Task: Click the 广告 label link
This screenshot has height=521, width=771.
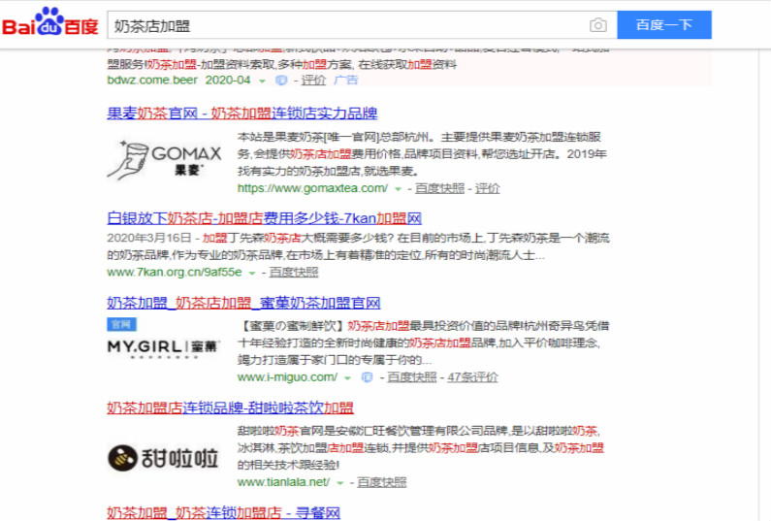Action: point(345,81)
